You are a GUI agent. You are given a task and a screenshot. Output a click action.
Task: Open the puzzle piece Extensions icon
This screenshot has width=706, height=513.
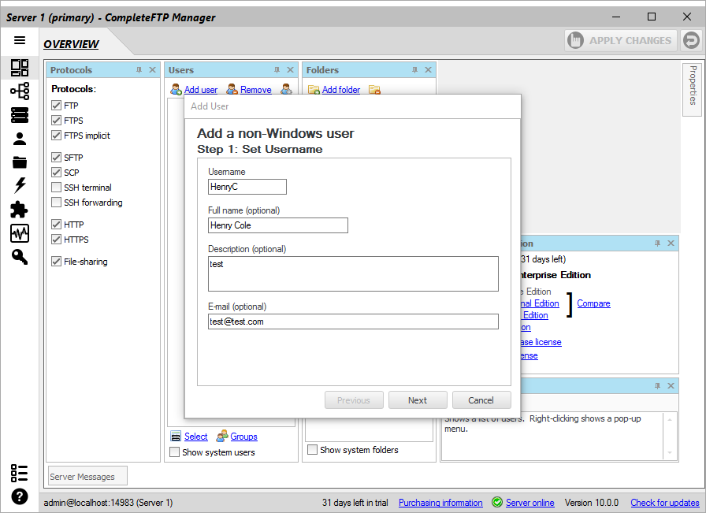point(20,210)
